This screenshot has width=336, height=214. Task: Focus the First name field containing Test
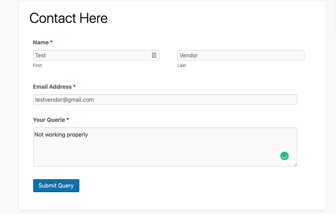96,55
